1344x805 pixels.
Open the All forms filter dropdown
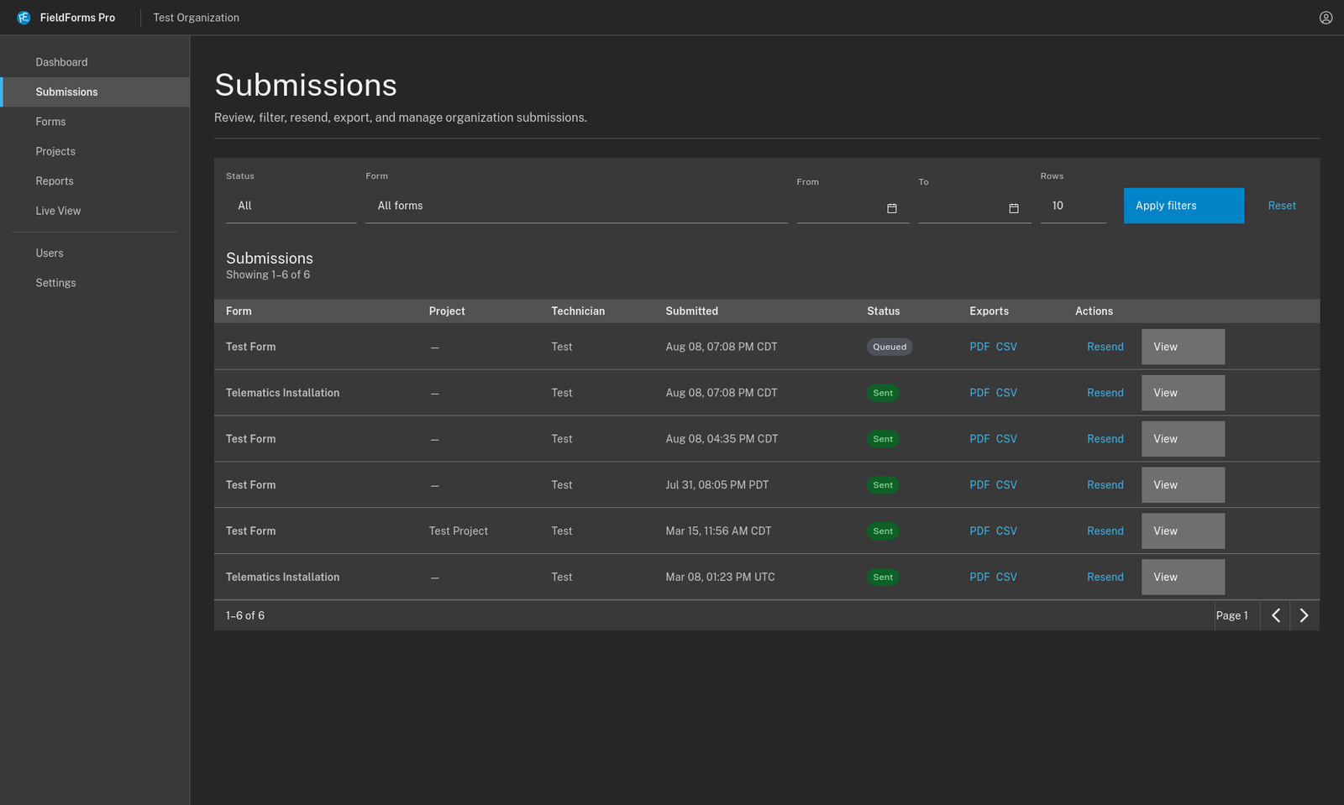point(576,206)
